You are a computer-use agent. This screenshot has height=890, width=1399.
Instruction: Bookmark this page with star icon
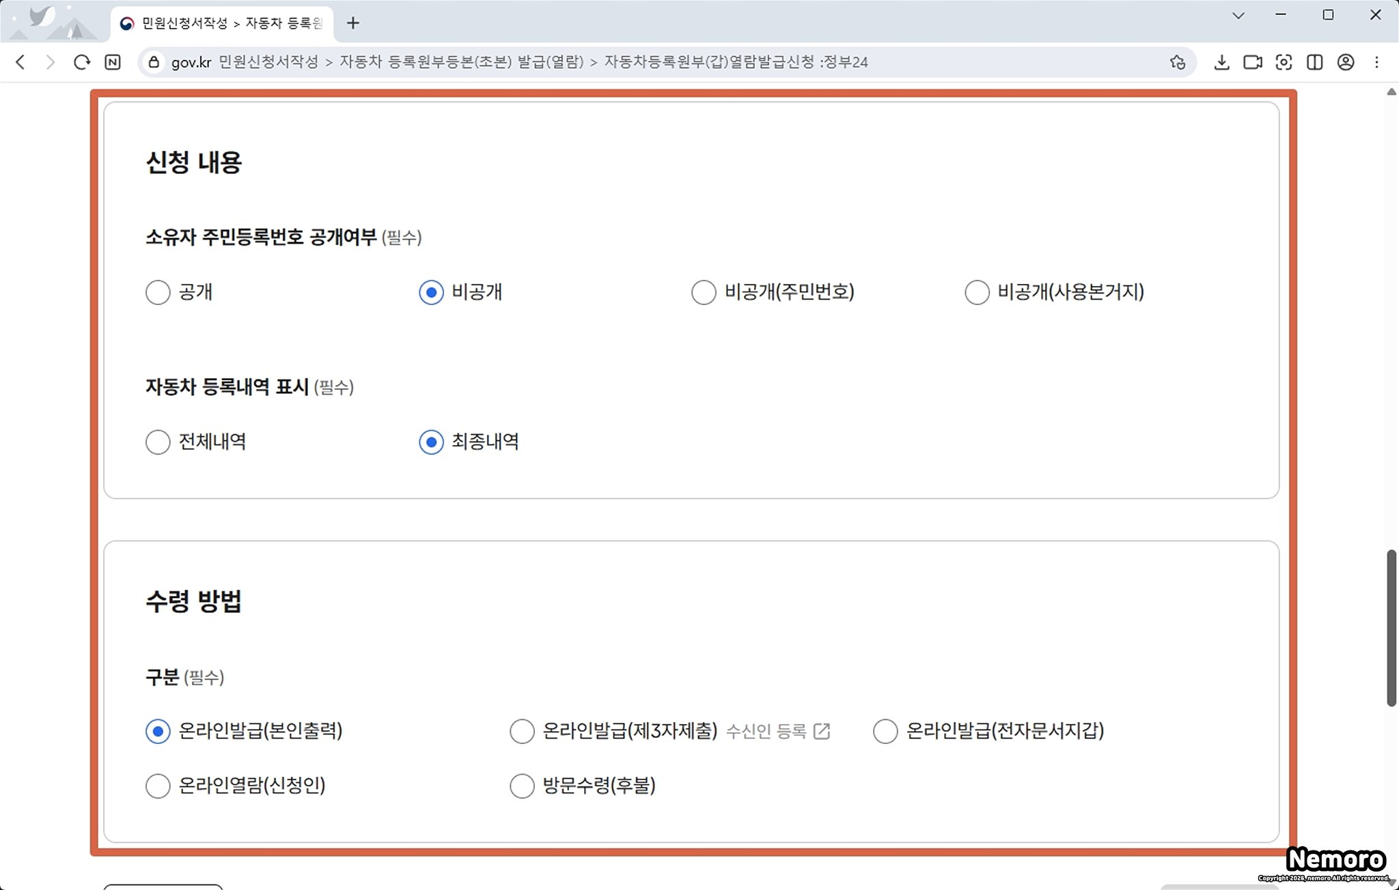(x=1177, y=62)
